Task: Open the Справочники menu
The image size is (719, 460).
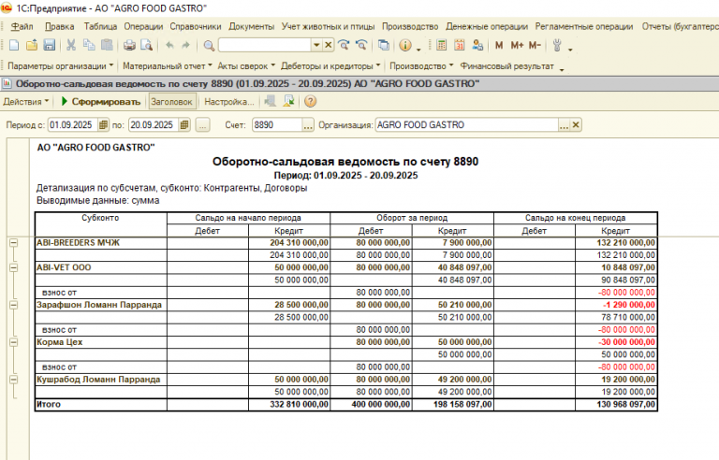Action: click(196, 26)
